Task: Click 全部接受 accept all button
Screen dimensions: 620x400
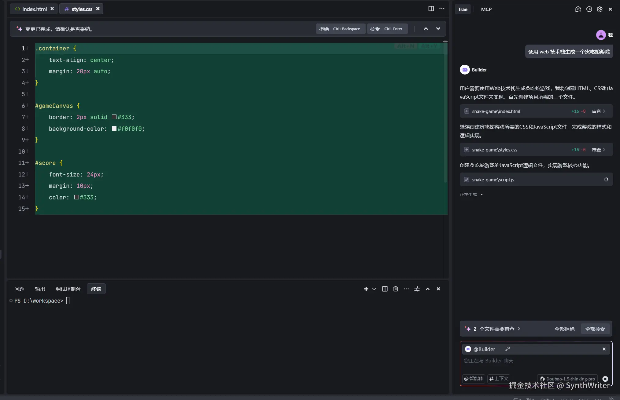Action: click(x=595, y=329)
